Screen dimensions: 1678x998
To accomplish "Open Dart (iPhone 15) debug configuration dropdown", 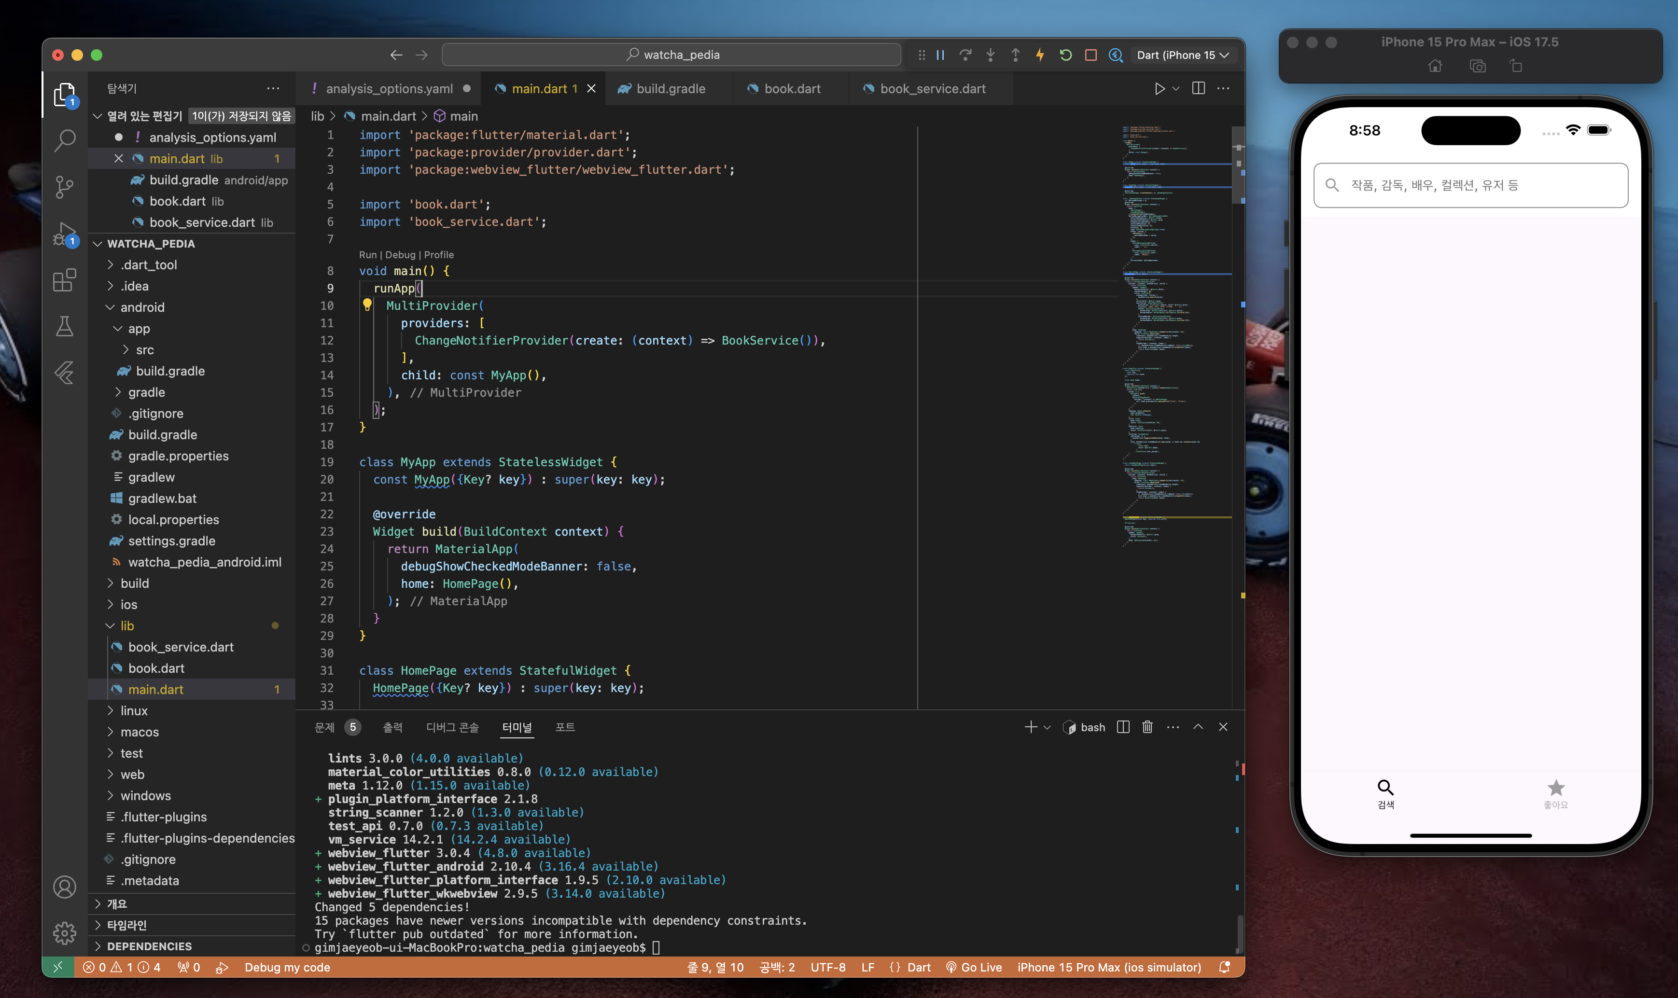I will pos(1182,55).
